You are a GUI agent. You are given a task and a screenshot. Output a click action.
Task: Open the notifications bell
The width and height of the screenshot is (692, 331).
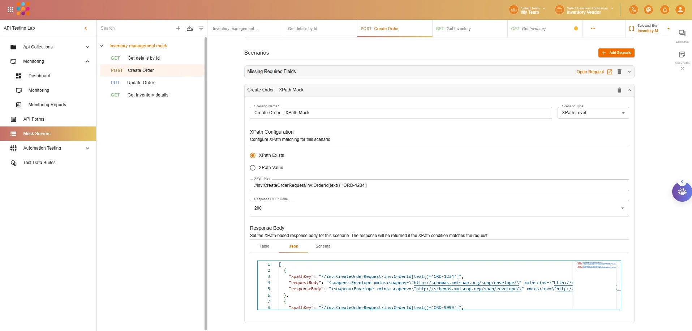(x=665, y=10)
